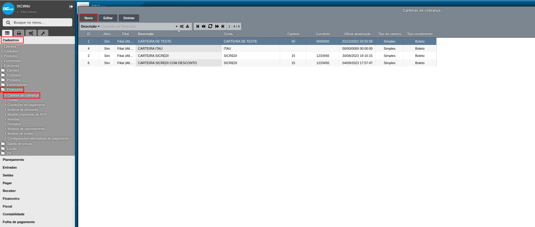Open the Descrição filter field dropdown

click(90, 26)
